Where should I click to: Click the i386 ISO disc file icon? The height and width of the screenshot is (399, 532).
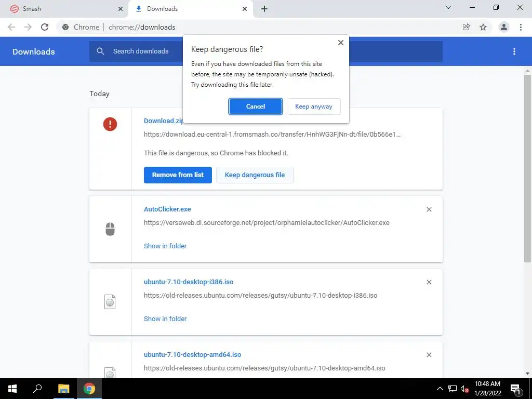click(110, 302)
